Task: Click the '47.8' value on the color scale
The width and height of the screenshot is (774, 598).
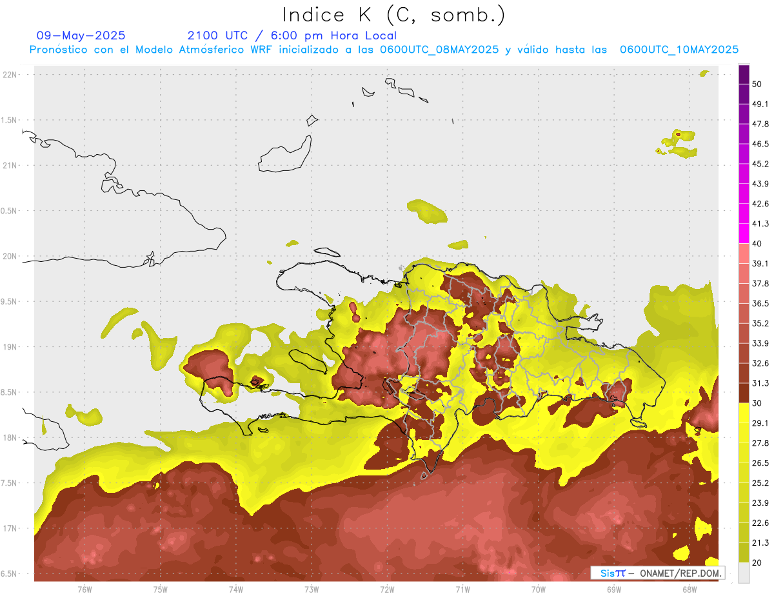Action: point(760,124)
